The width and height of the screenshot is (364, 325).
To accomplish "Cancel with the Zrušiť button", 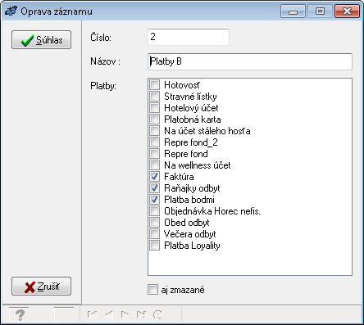I will pyautogui.click(x=41, y=287).
